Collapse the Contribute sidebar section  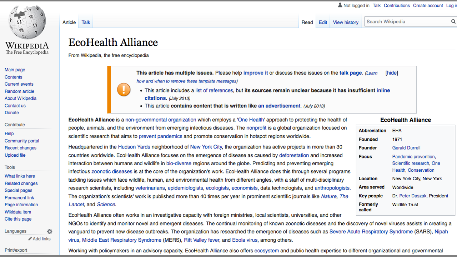click(15, 125)
